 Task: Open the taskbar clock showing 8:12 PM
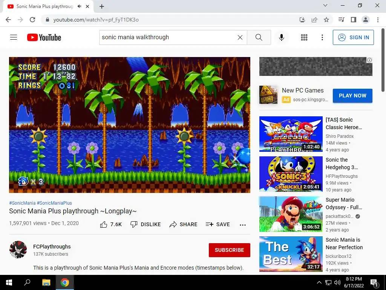coord(354,282)
